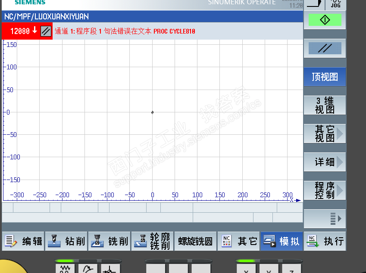Open the 其它 miscellaneous softkey
This screenshot has height=273, width=366.
[x=238, y=241]
